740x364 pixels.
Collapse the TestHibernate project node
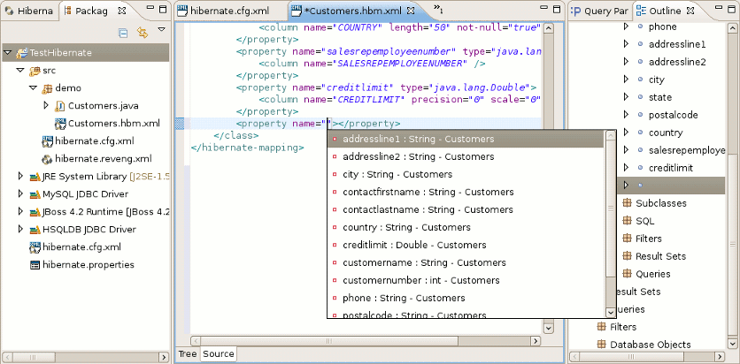click(x=8, y=53)
